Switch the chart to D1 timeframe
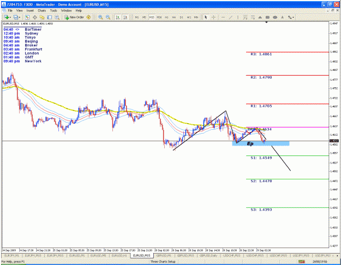The width and height of the screenshot is (341, 265). [x=181, y=17]
